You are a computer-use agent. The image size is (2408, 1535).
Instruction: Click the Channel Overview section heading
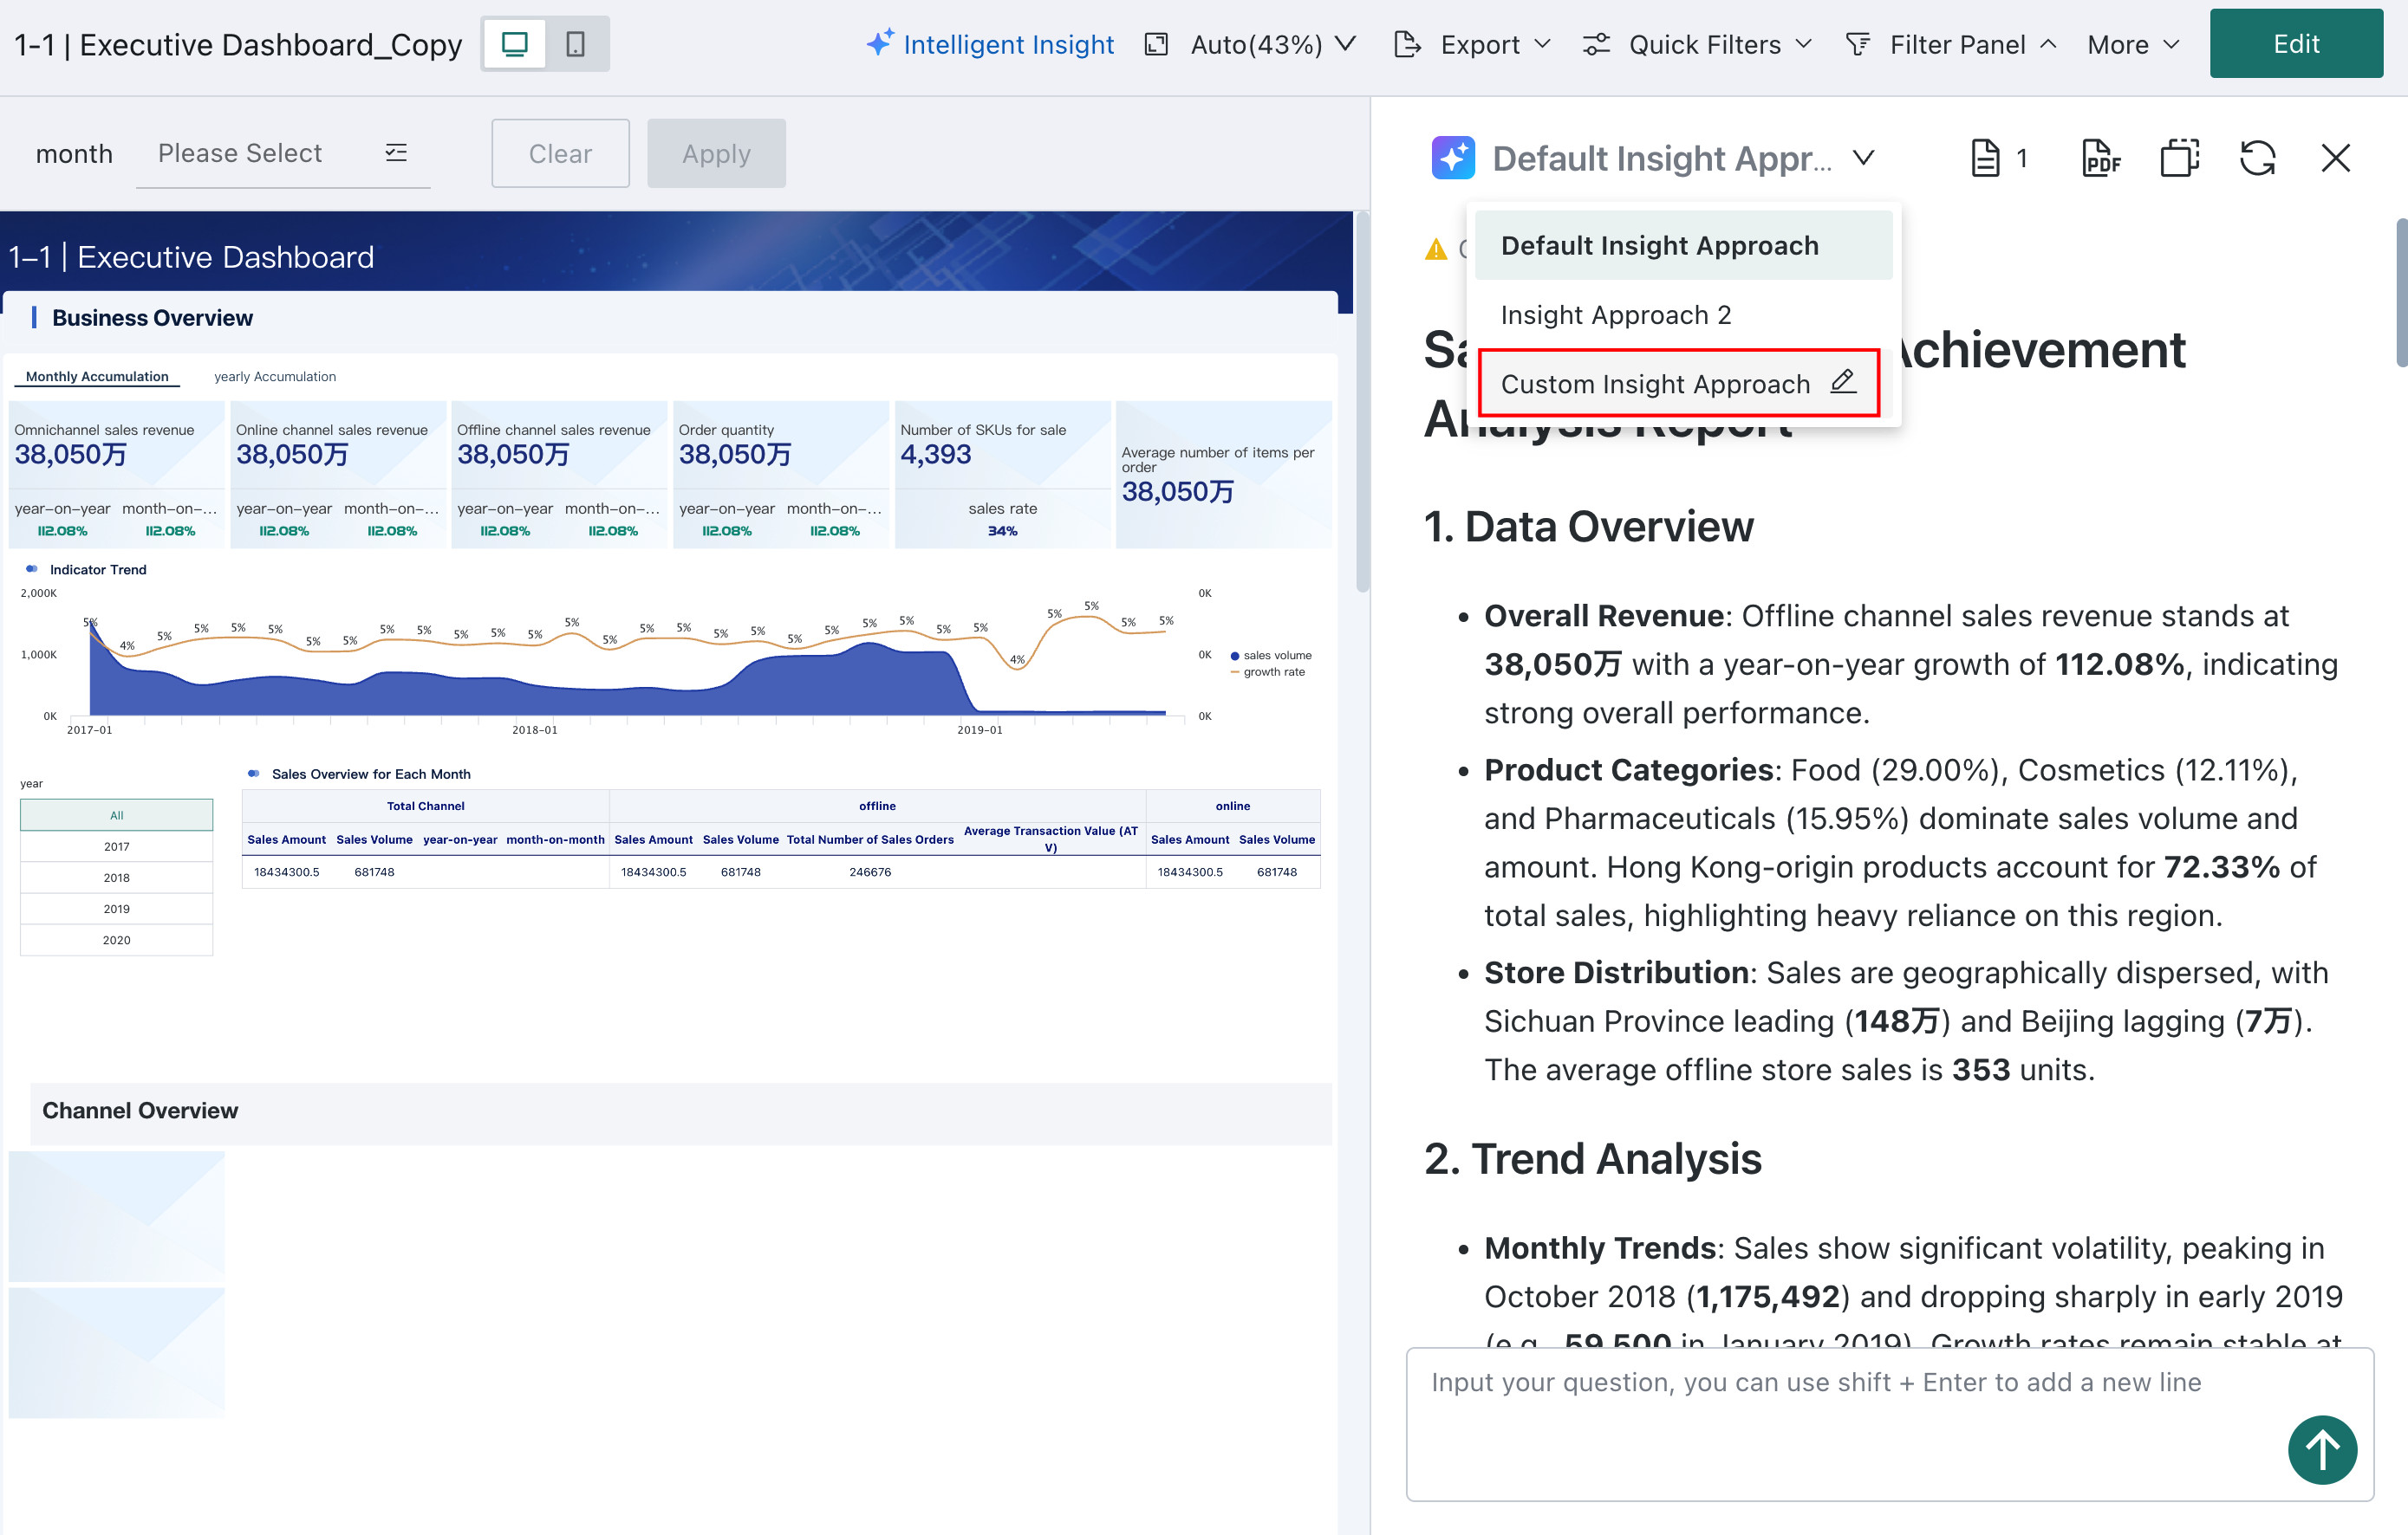[140, 1111]
